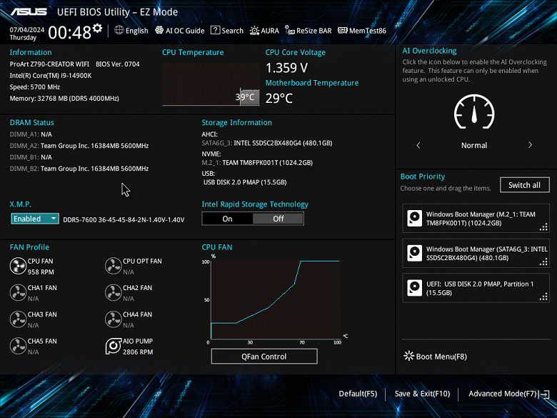Screen dimensions: 557x418
Task: Open the time settings gear icon
Action: tap(97, 28)
